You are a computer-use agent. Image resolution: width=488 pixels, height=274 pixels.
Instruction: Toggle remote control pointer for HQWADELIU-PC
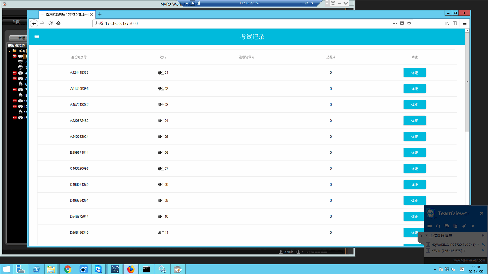(x=483, y=245)
